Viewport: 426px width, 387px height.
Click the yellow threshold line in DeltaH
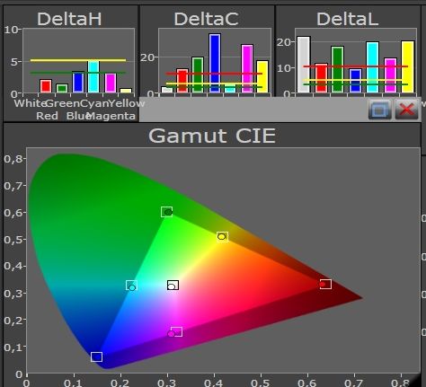point(78,60)
